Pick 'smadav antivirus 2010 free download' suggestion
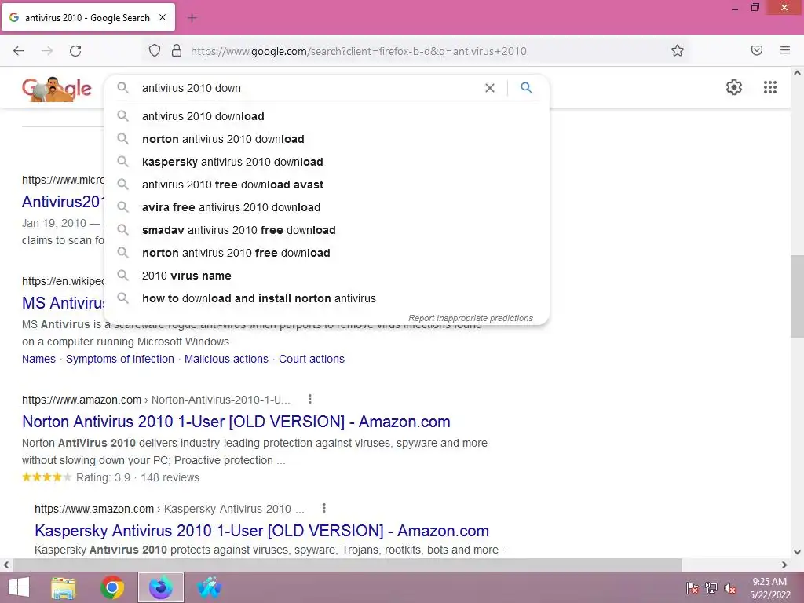This screenshot has width=804, height=603. click(327, 230)
